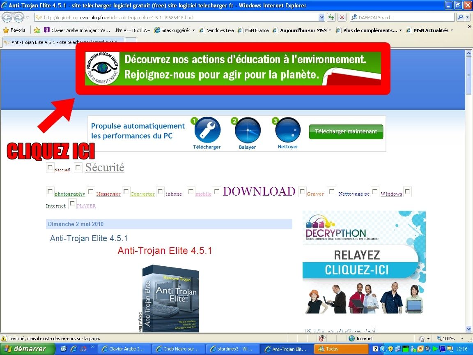Viewport: 473px width, 355px height.
Task: Open the underlined Internet category link
Action: click(56, 206)
